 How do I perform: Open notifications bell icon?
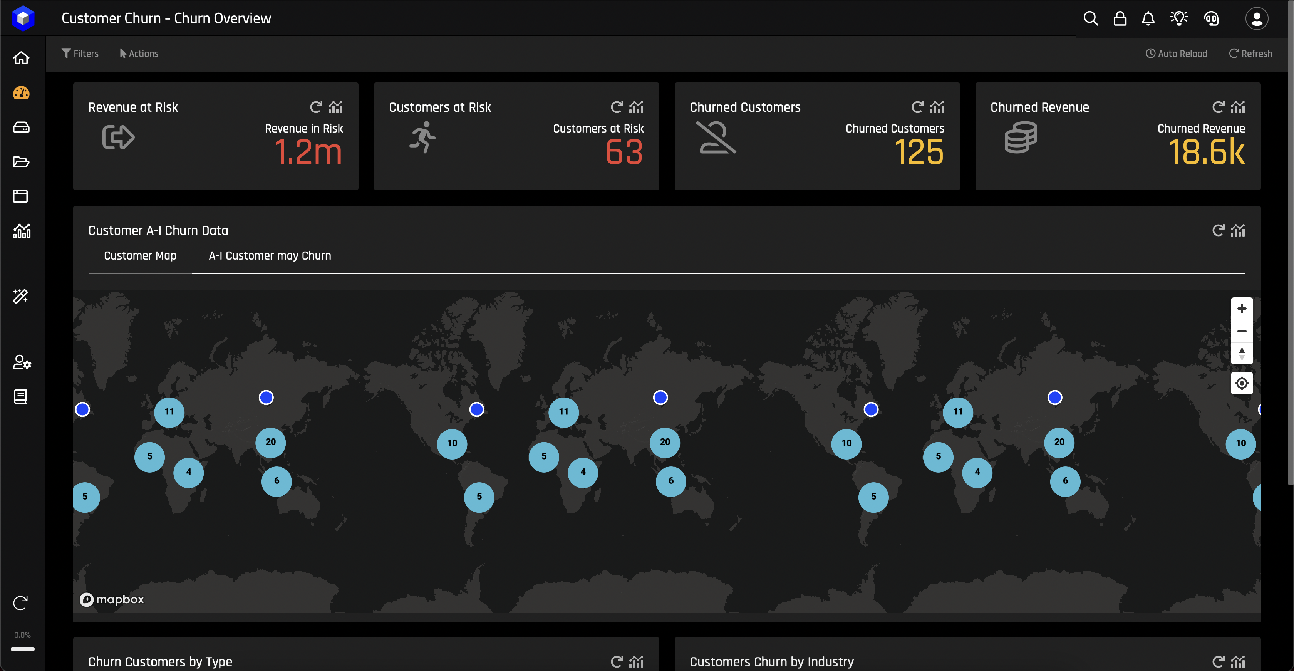click(x=1148, y=18)
